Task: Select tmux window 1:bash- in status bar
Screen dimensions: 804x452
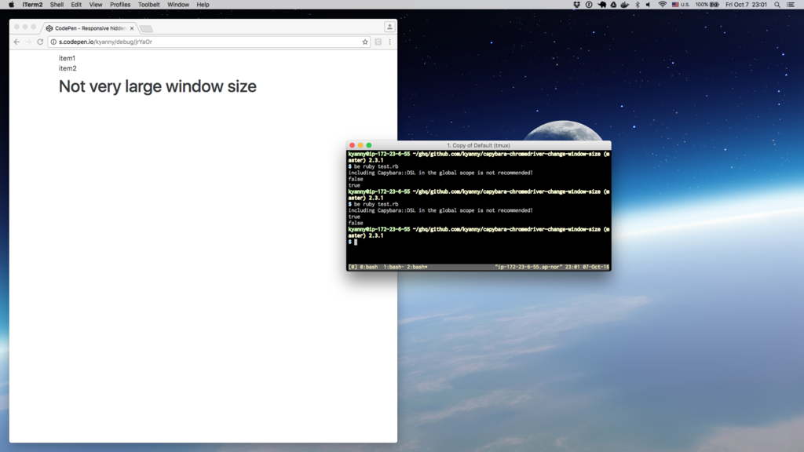Action: click(393, 267)
